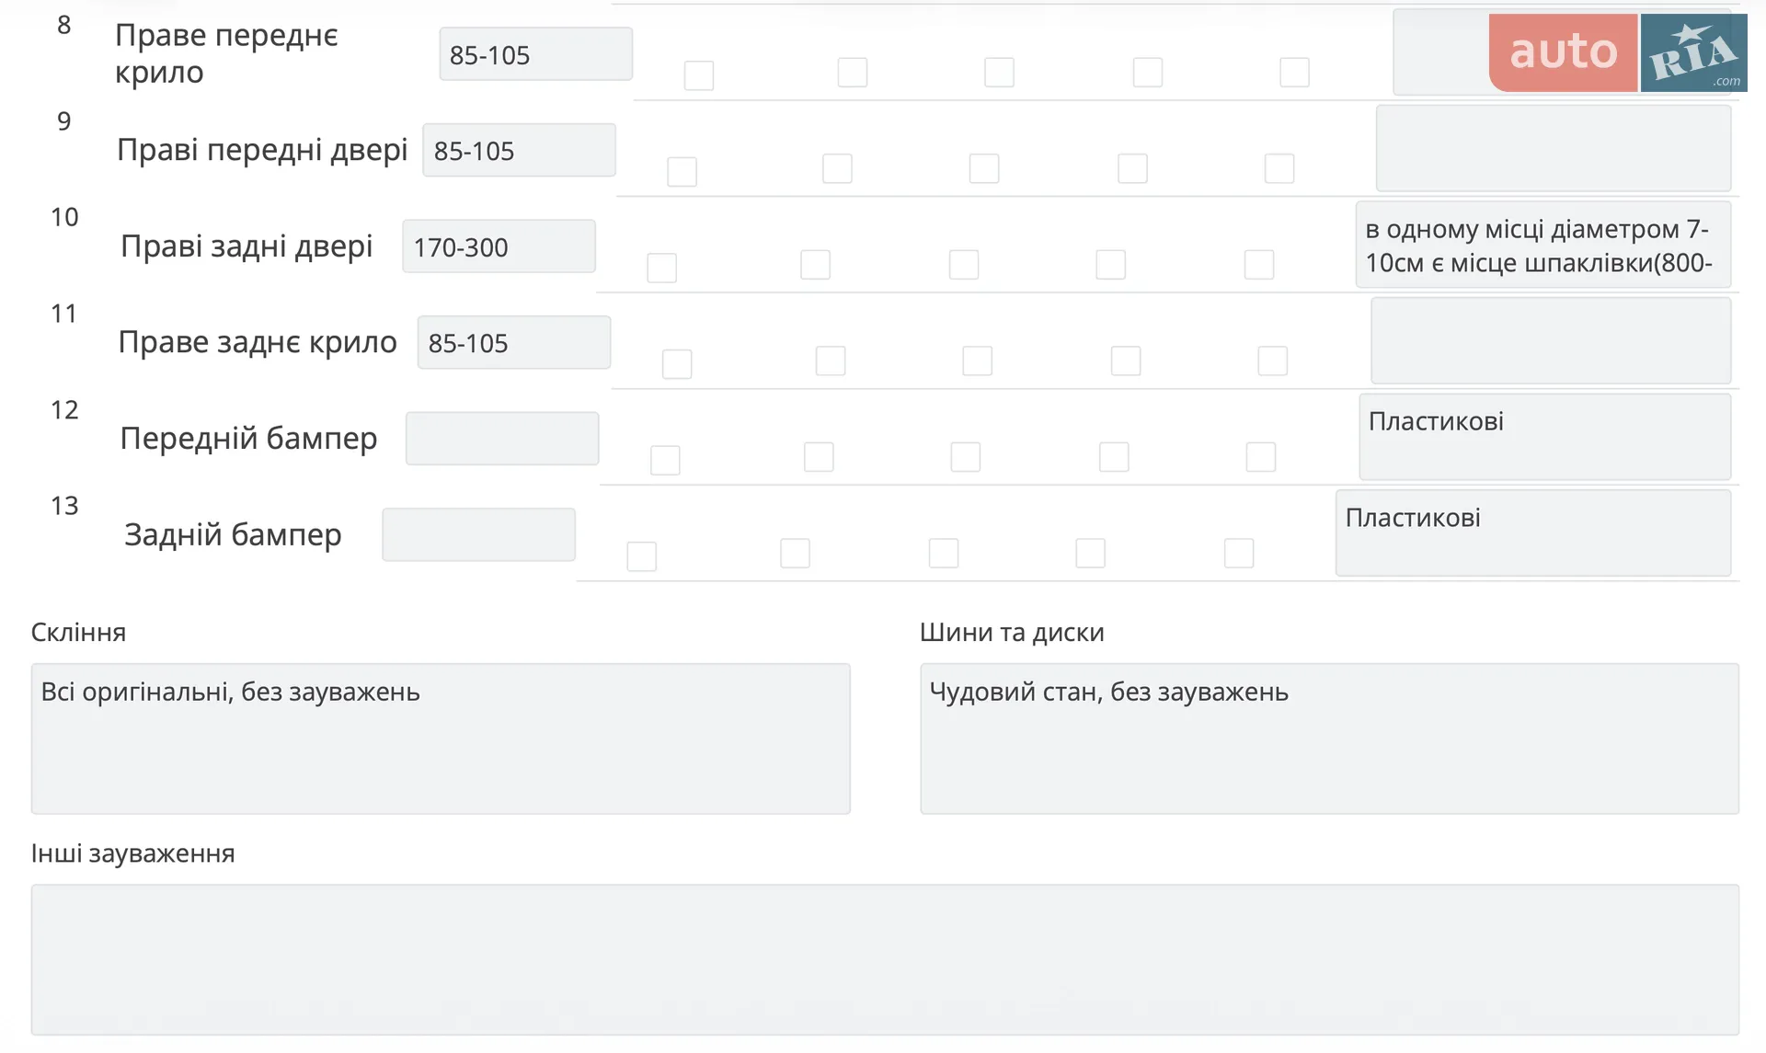Tick last checkbox in Праві передні двері row

(x=1279, y=168)
